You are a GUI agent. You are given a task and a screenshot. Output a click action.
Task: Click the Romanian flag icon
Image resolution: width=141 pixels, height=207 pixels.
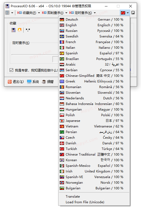(62, 87)
